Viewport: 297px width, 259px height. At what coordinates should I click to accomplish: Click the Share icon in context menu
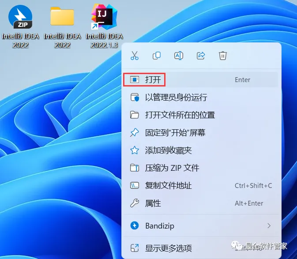click(x=201, y=56)
